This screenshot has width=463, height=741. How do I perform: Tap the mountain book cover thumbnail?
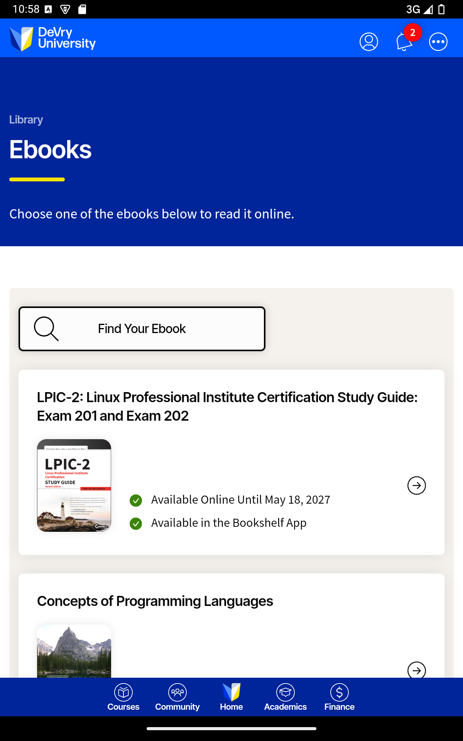[x=74, y=651]
